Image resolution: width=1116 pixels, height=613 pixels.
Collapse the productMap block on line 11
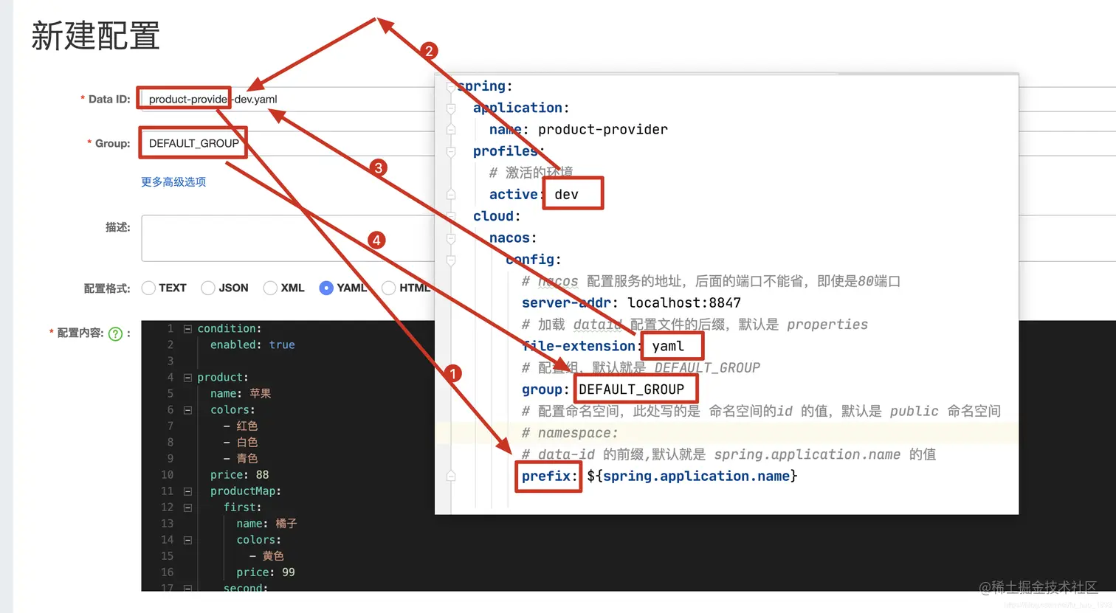pyautogui.click(x=187, y=491)
